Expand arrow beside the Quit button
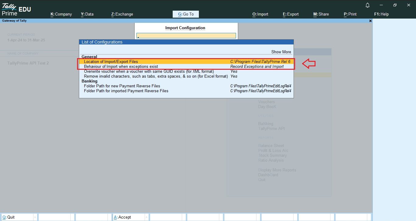Viewport: 416px width, 221px height. [35, 217]
